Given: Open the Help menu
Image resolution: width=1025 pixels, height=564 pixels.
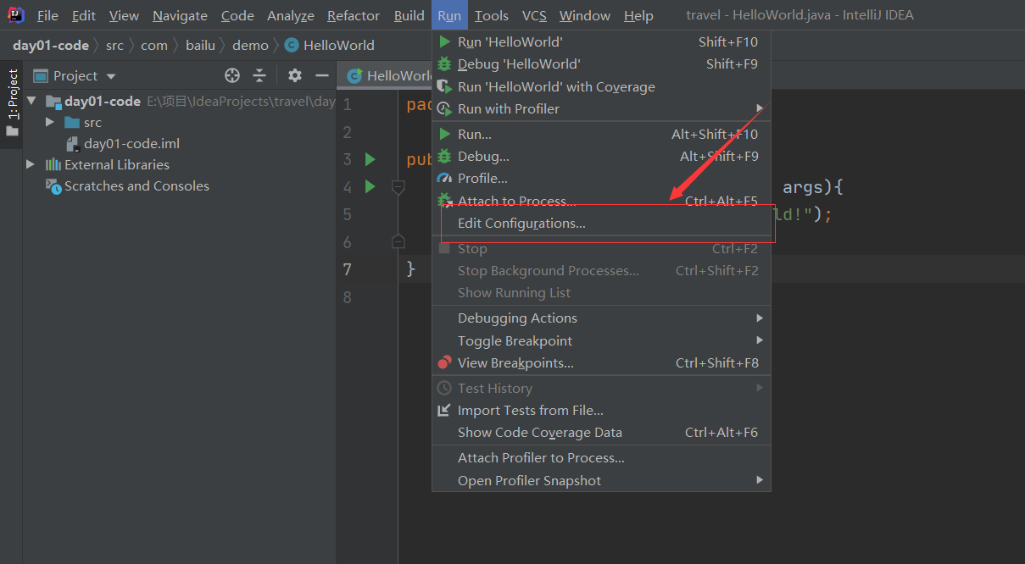Looking at the screenshot, I should pos(638,16).
